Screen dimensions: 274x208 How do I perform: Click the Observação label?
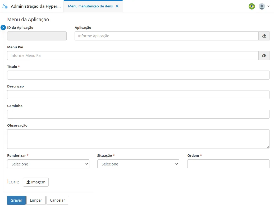pos(17,125)
